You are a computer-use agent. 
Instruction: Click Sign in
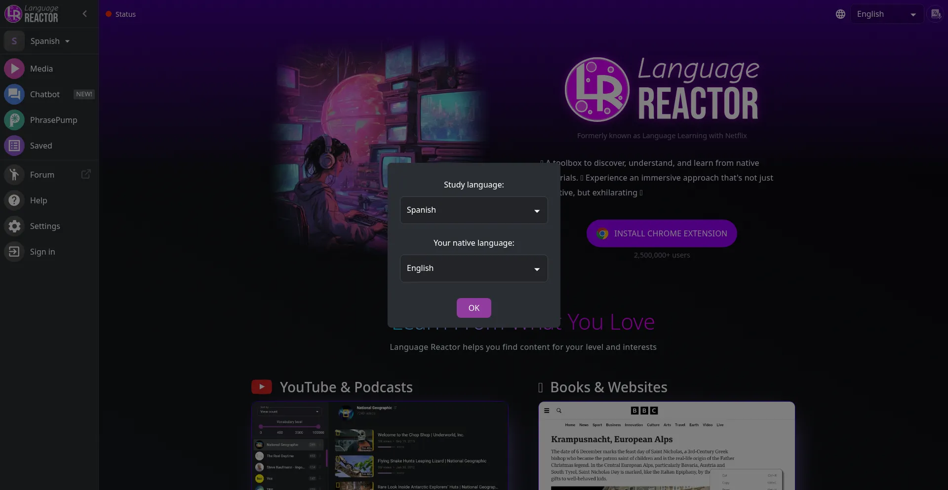coord(49,252)
